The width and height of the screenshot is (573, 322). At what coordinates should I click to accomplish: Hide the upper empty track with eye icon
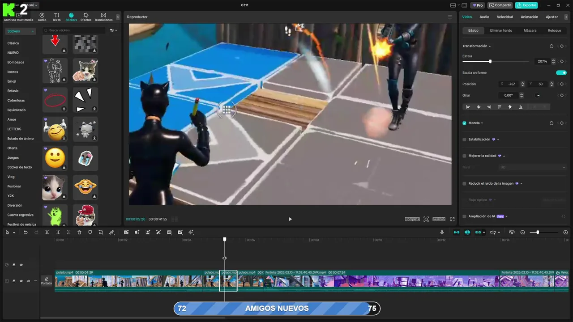(x=21, y=265)
